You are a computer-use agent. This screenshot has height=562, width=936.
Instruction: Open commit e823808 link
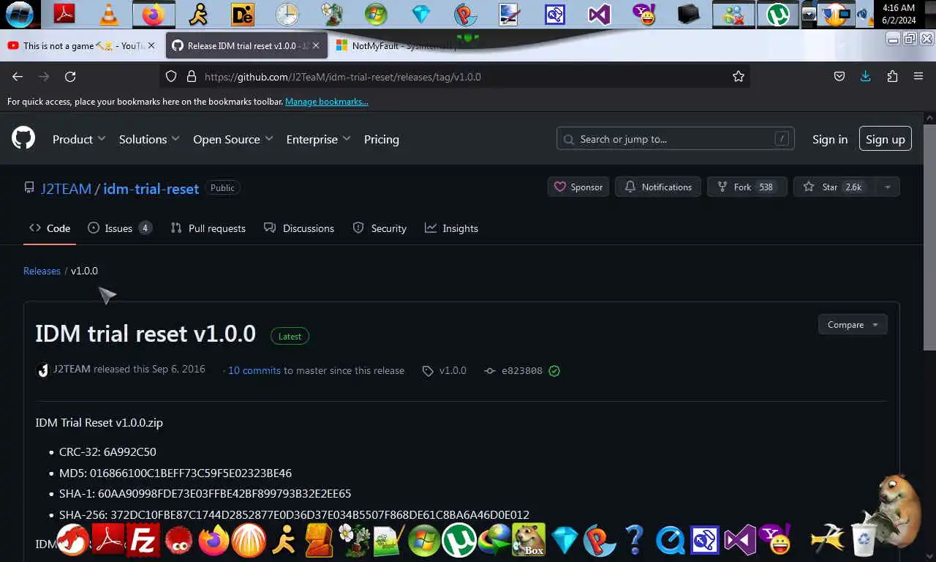pyautogui.click(x=522, y=371)
